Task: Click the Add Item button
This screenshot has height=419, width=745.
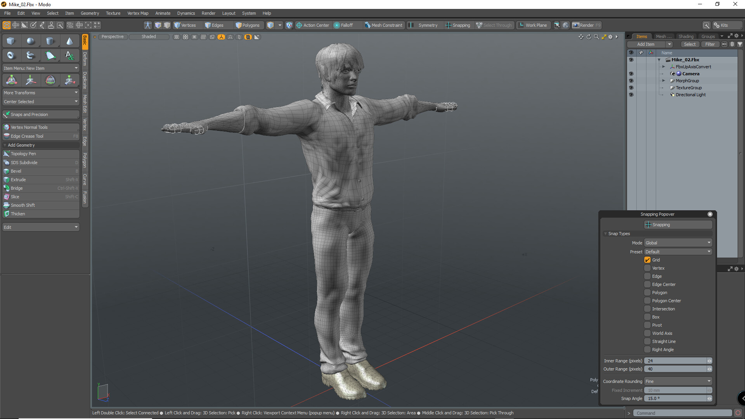Action: pyautogui.click(x=646, y=44)
